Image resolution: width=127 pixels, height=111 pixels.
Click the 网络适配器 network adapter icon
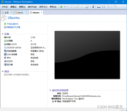(x=5, y=51)
